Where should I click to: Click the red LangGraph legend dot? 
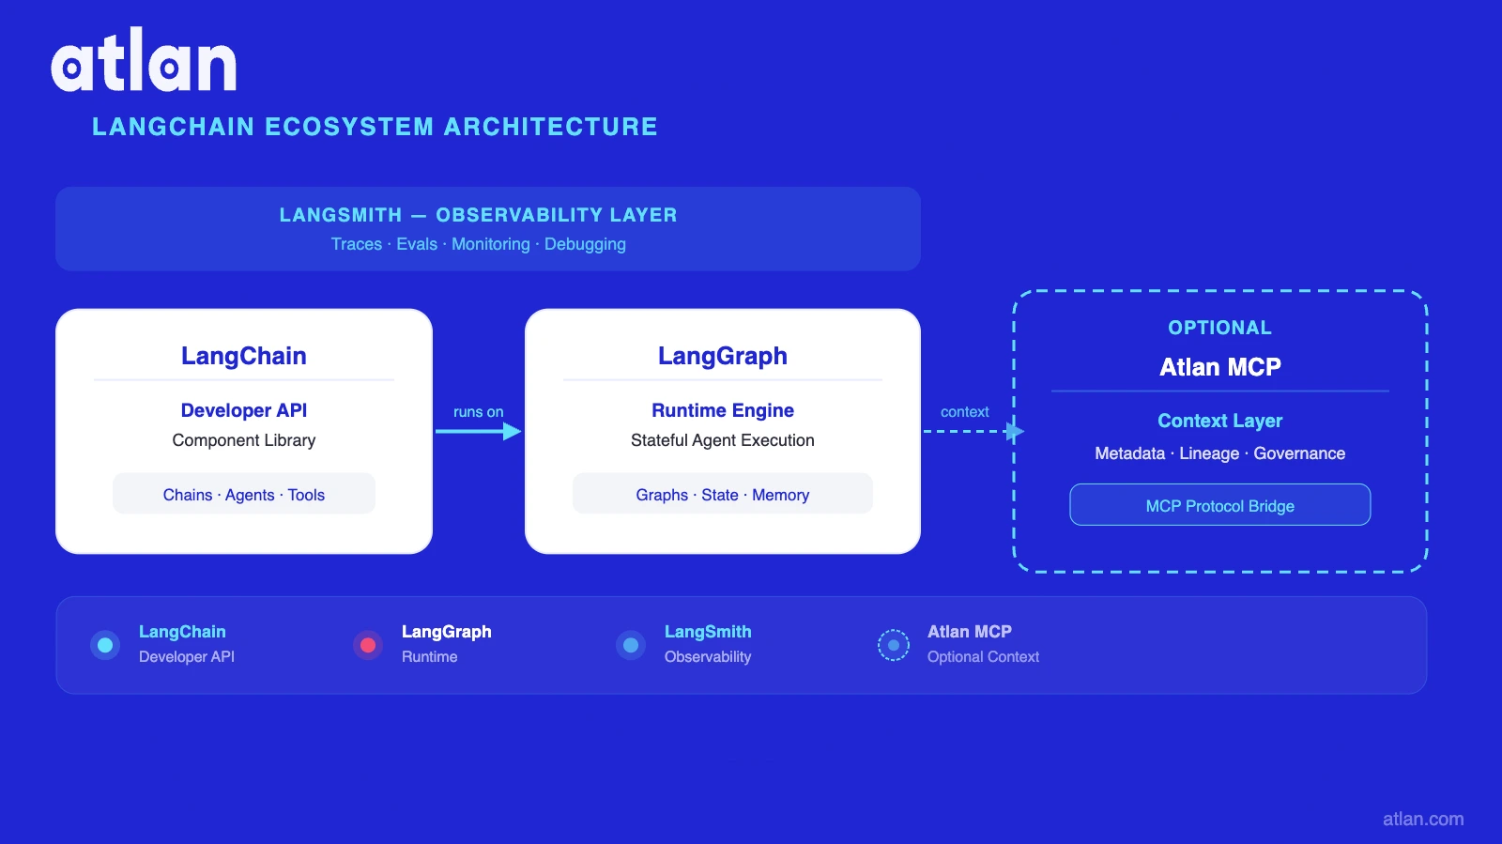(x=368, y=645)
